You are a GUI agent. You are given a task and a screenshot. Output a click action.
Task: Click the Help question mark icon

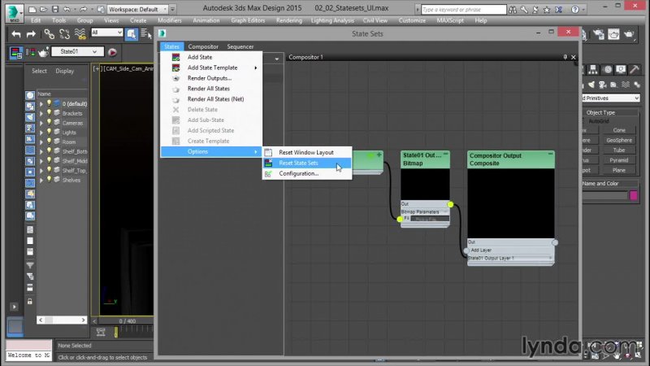pos(575,9)
